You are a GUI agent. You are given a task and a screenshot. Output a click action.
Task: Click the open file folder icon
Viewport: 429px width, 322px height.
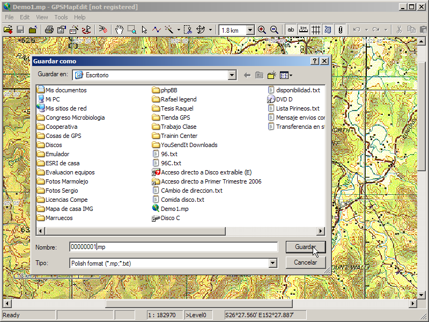pyautogui.click(x=8, y=30)
